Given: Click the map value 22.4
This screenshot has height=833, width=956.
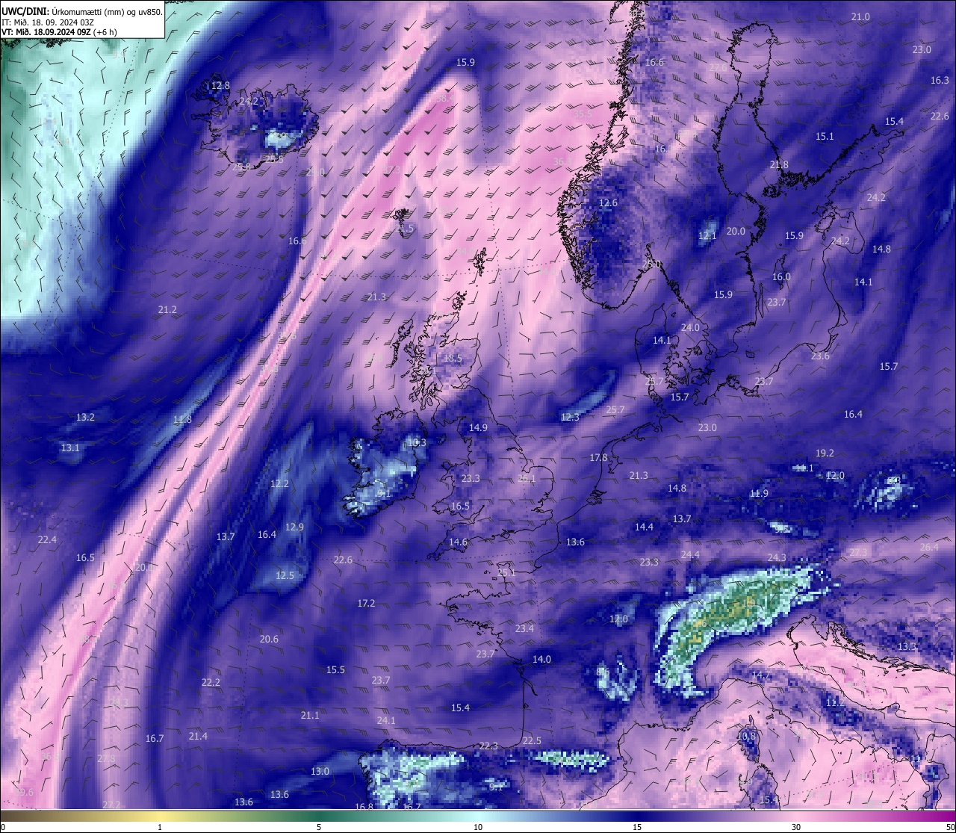Looking at the screenshot, I should click(x=47, y=540).
